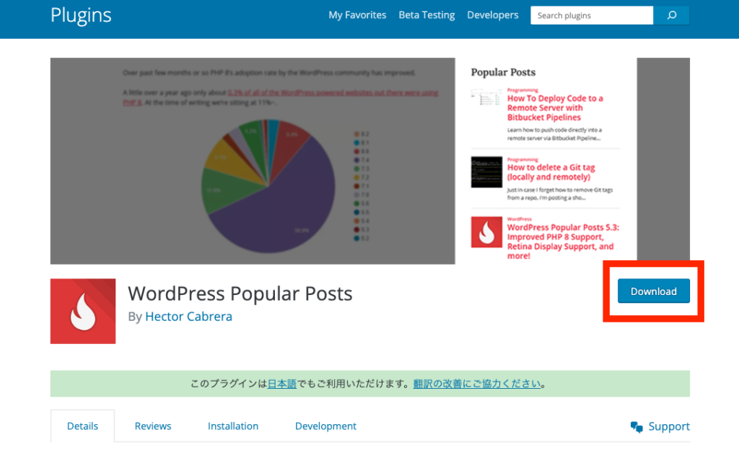739x471 pixels.
Task: Select the Details tab
Action: click(x=82, y=426)
